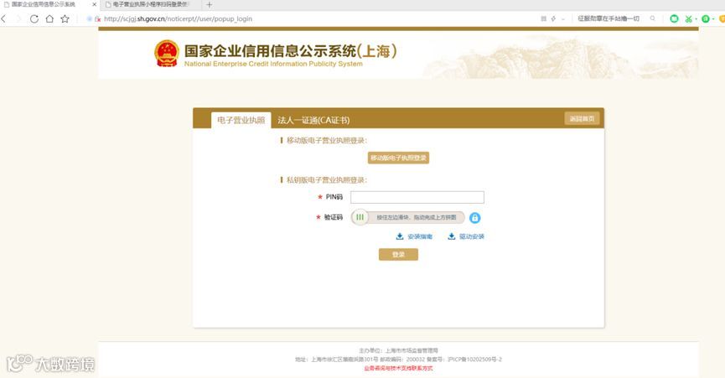Viewport: 725px width, 378px height.
Task: Click the lightning bolt icon in the address bar
Action: (553, 19)
